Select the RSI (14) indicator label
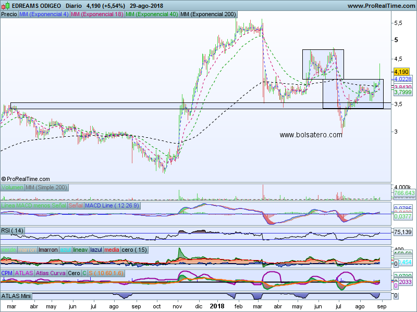 pos(13,231)
